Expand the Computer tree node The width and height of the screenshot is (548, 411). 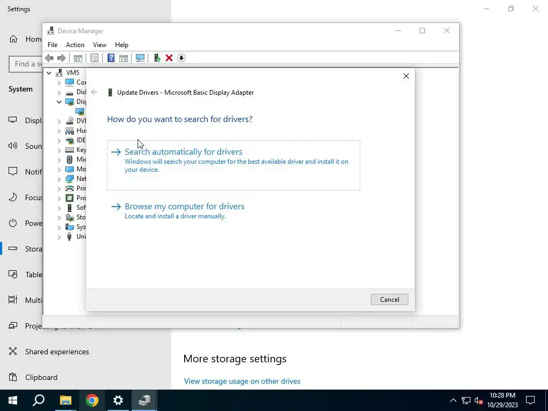59,82
